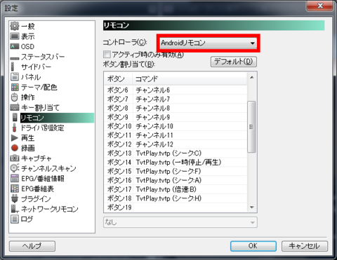Select row ボタン18 TvtPlay シーク:H

pyautogui.click(x=176, y=198)
